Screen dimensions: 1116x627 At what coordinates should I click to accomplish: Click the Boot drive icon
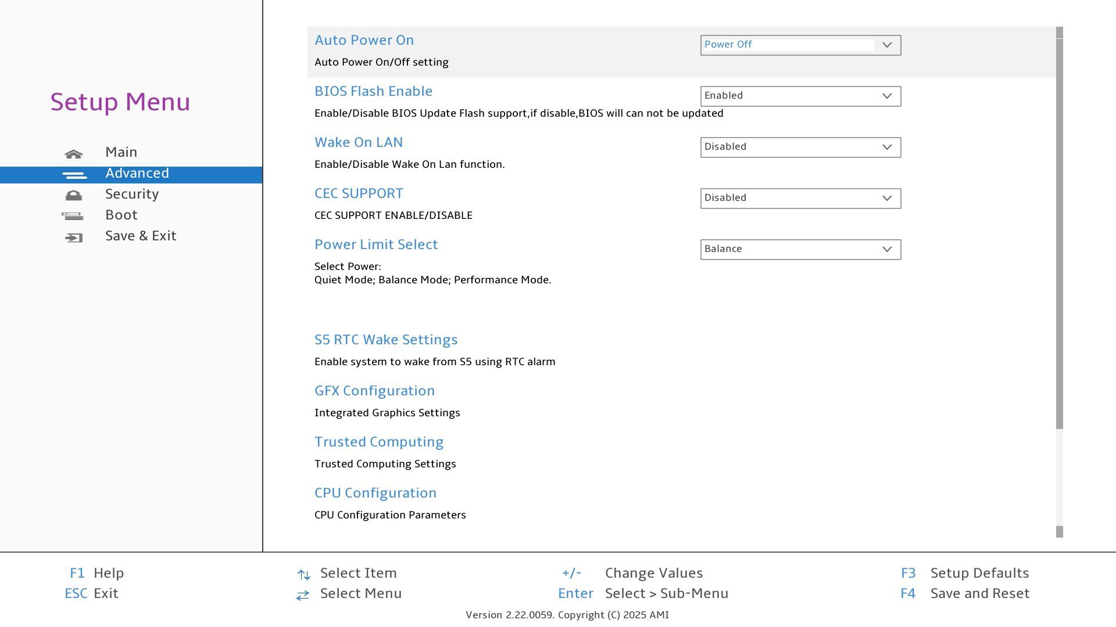point(73,217)
